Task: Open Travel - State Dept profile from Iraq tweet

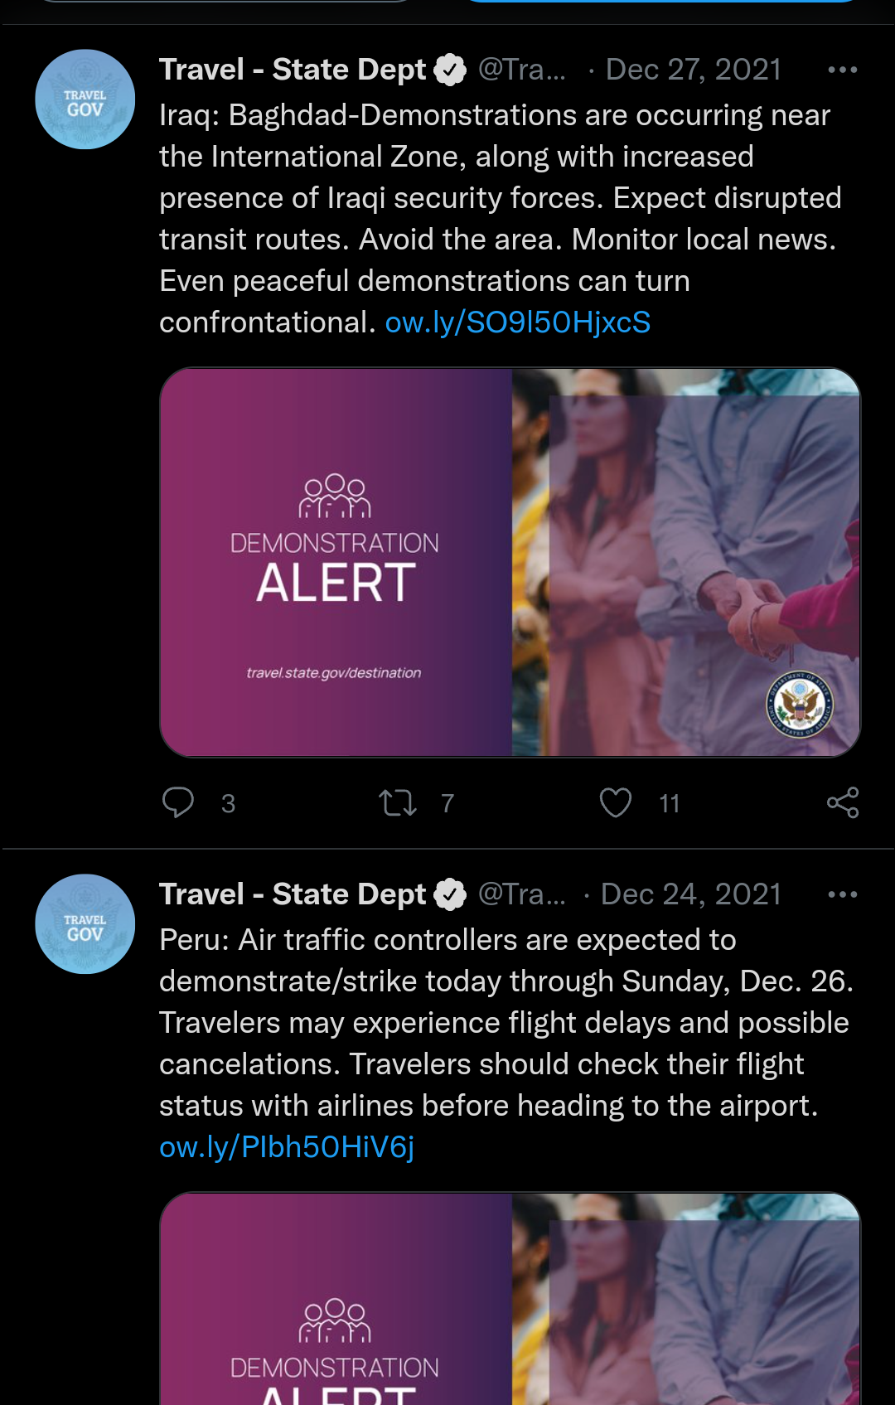Action: (292, 70)
